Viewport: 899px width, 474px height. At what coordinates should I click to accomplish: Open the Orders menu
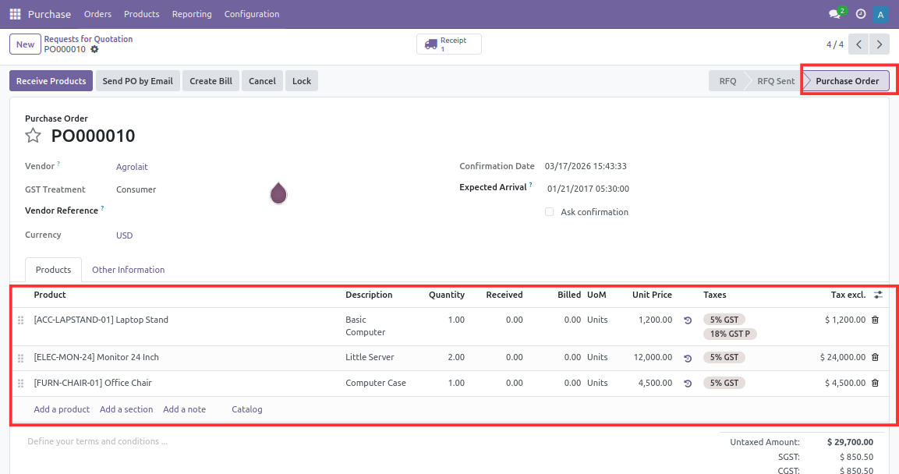[x=97, y=14]
